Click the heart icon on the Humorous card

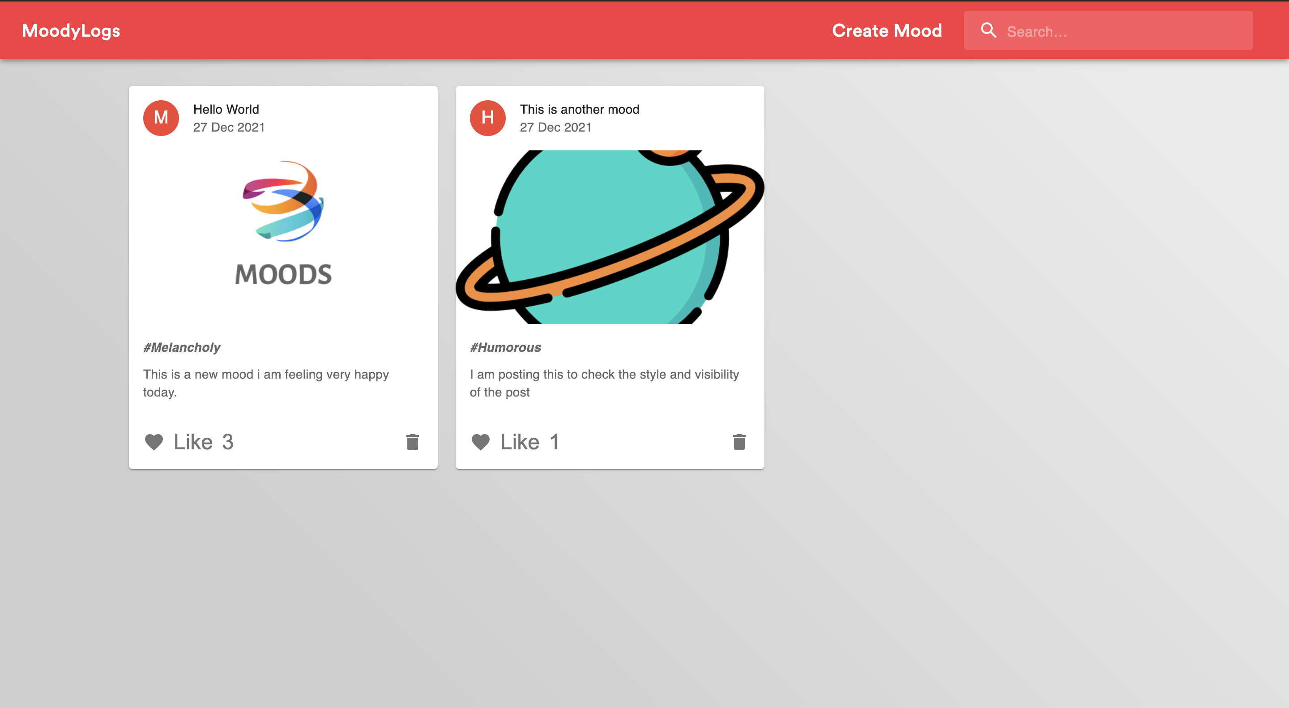480,442
